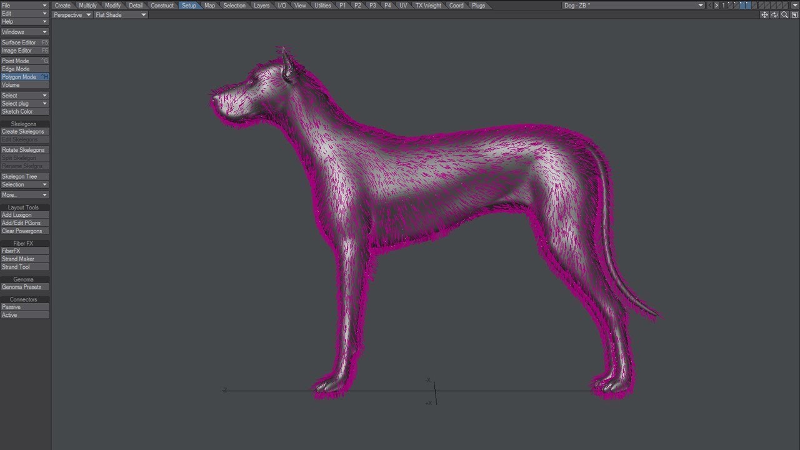Image resolution: width=800 pixels, height=450 pixels.
Task: Open the Layers tab
Action: point(261,5)
